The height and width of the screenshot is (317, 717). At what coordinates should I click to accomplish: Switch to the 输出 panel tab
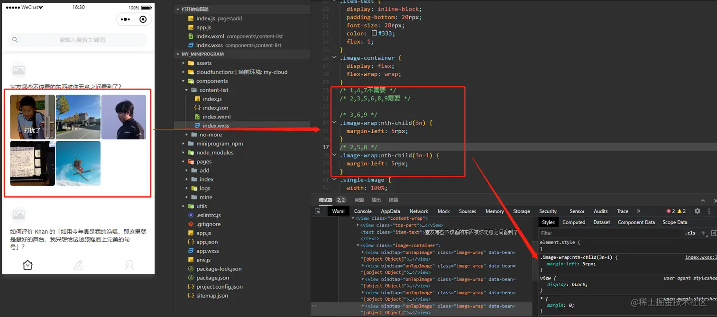[x=376, y=200]
